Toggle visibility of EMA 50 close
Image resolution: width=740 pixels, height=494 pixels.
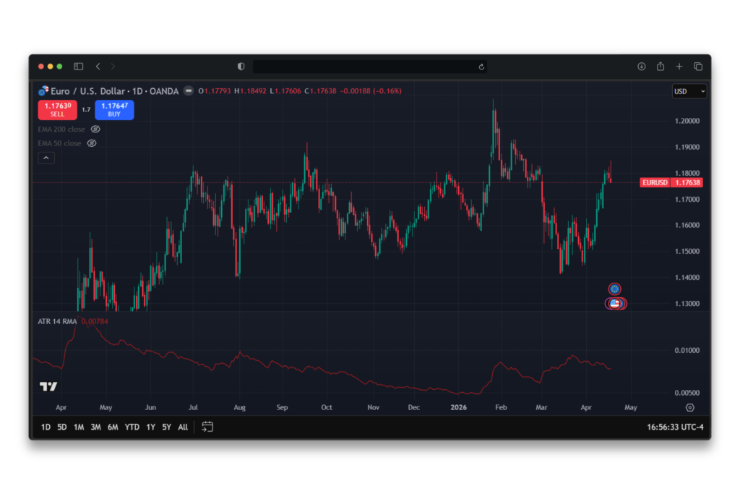click(92, 143)
